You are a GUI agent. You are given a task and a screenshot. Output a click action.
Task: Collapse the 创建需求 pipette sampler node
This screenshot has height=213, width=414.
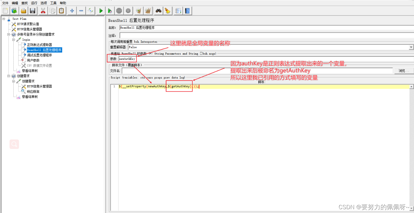14,81
